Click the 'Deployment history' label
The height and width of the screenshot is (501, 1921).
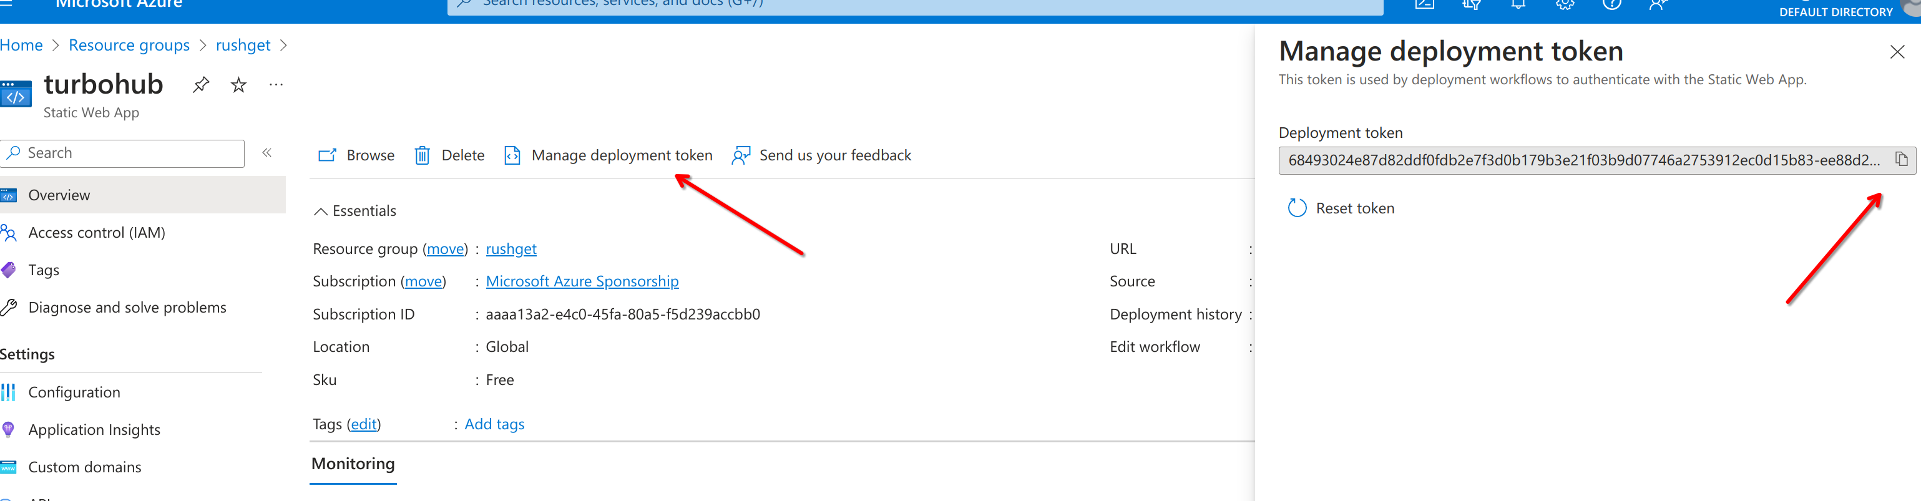coord(1175,314)
